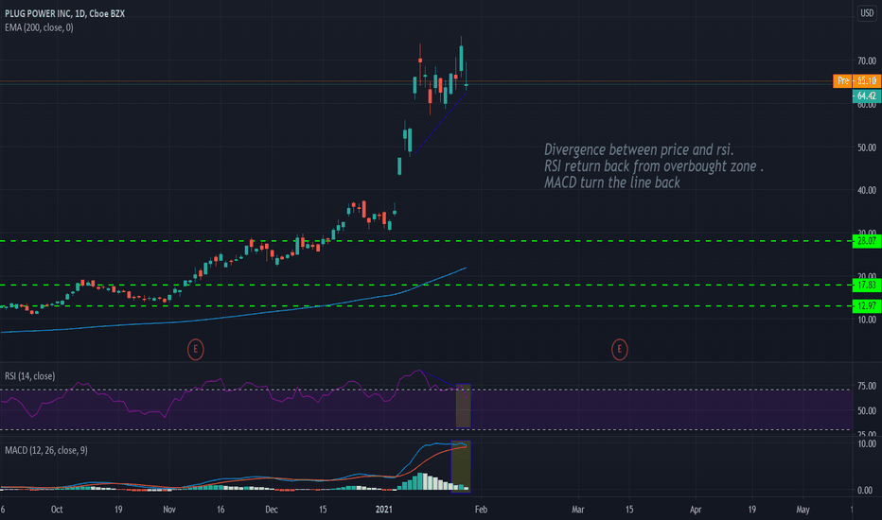Click the Pre 65.10 pre-market price tag
This screenshot has width=882, height=520.
(856, 81)
